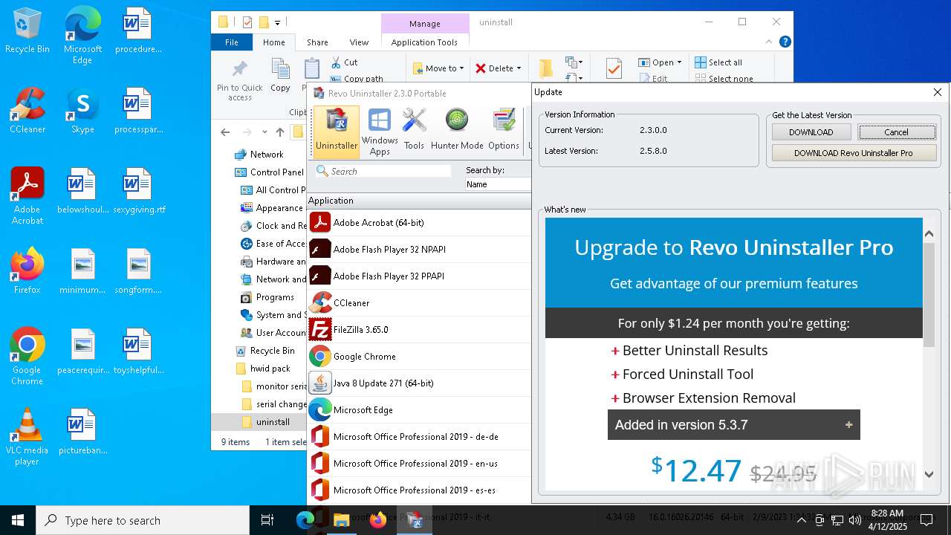
Task: Open the Quick Access Toolbar customize dropdown
Action: 277,23
